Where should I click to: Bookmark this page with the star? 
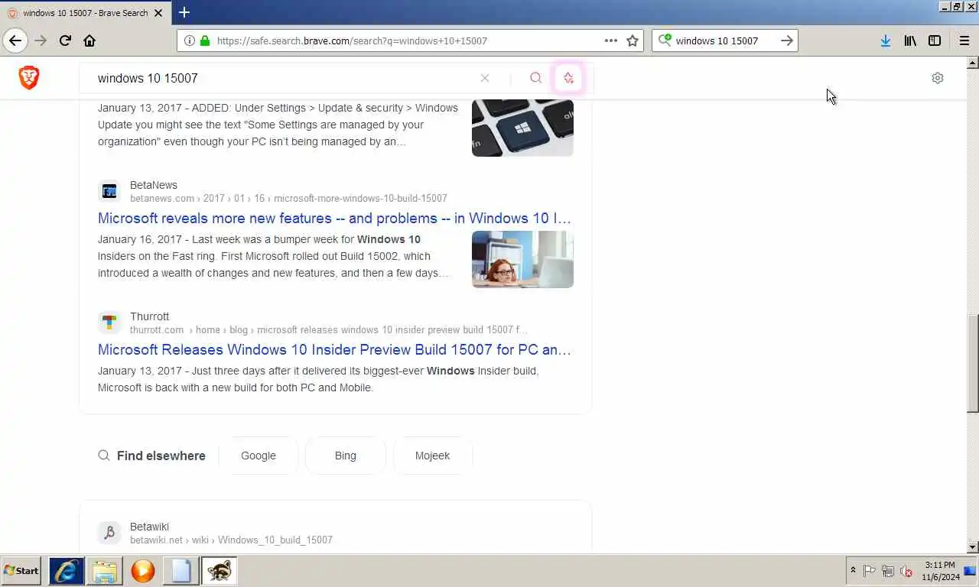[x=633, y=41]
